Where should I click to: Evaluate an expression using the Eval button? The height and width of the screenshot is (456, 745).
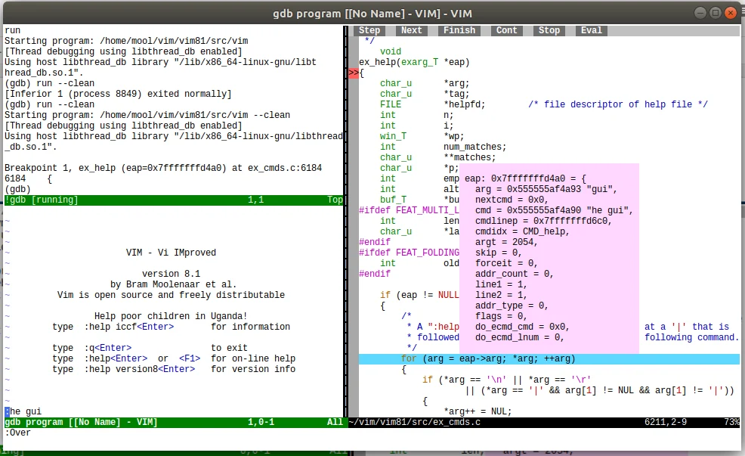[591, 30]
